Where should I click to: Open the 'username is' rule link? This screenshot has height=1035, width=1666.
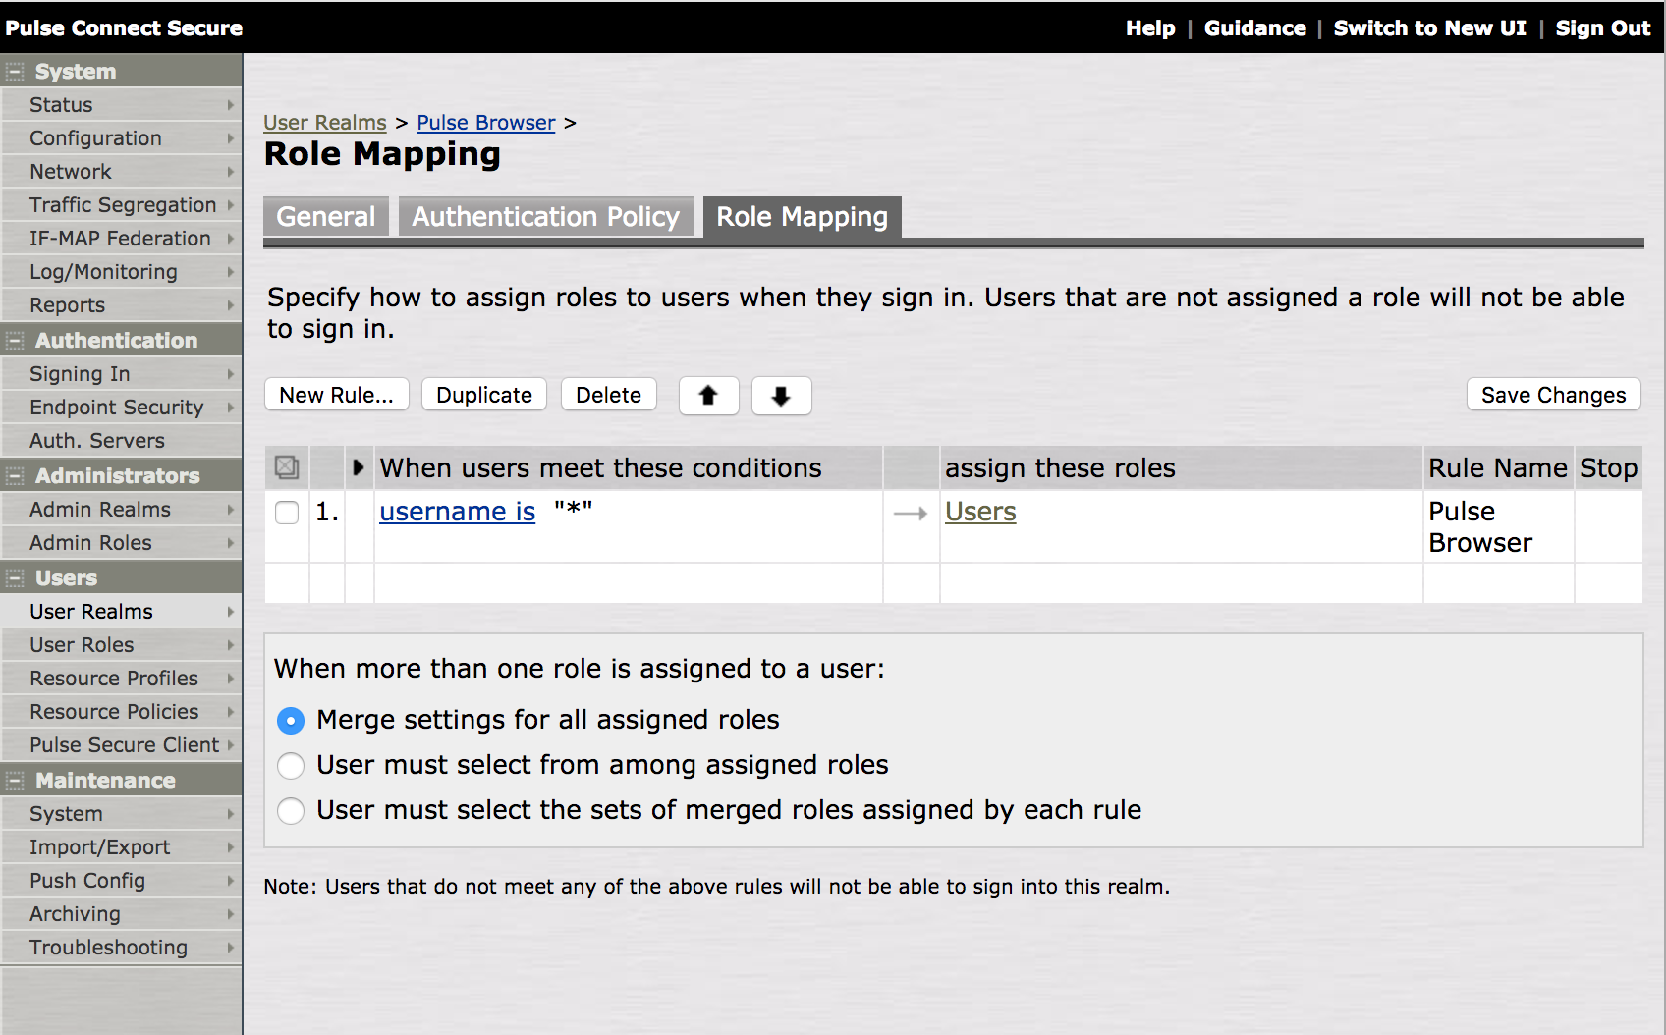(x=457, y=512)
